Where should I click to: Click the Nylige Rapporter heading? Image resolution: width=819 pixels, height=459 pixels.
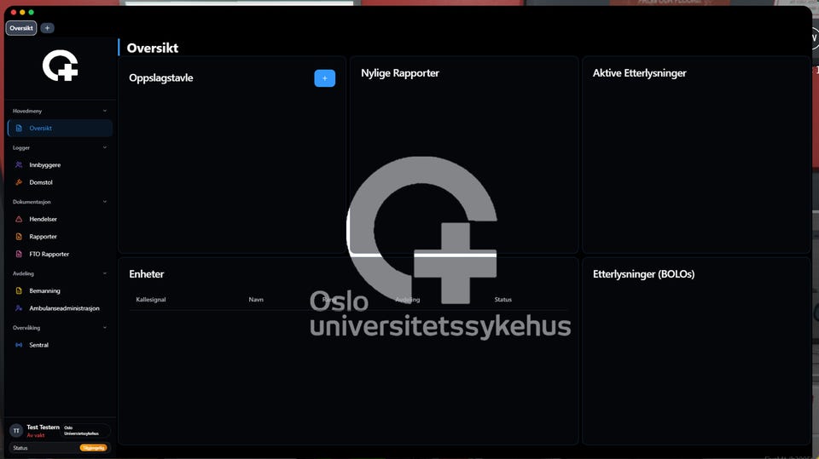coord(400,73)
